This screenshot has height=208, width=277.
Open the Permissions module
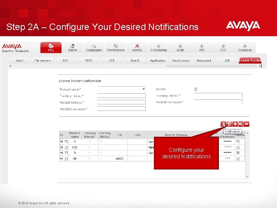coord(115,48)
